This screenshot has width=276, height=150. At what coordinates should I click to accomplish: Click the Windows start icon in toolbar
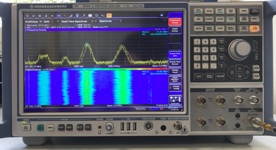pos(27,15)
